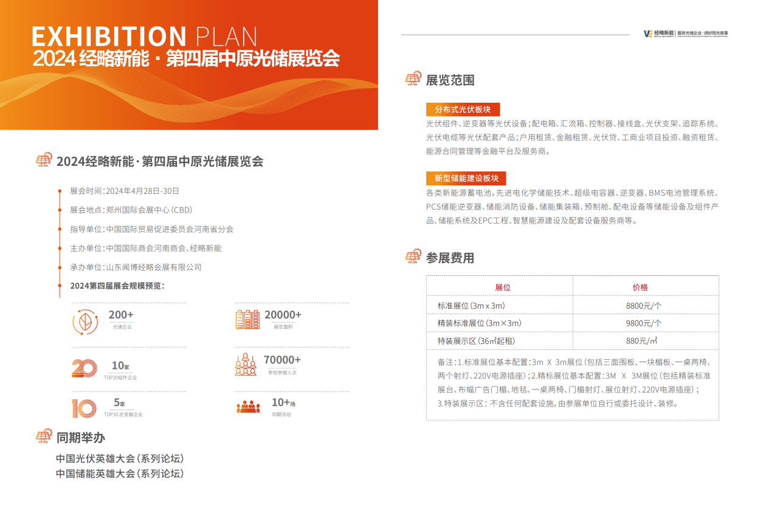Viewport: 760px width, 508px height.
Task: Click the TOP10 number icon
Action: (83, 408)
